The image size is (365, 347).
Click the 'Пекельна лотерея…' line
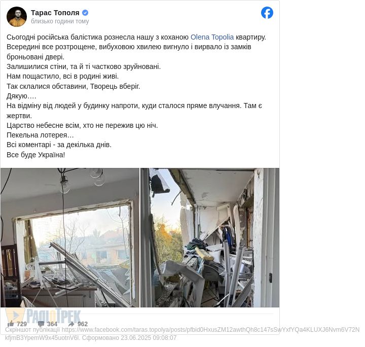point(40,135)
